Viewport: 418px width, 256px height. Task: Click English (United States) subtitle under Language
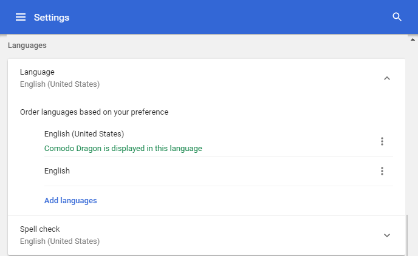click(x=60, y=84)
